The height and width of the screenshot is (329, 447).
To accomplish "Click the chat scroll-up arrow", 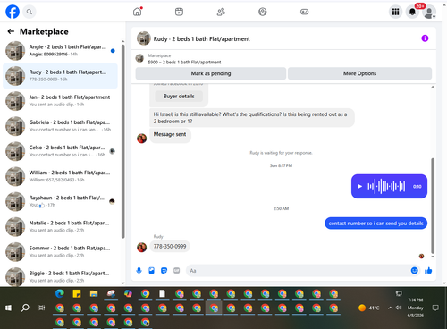I will tap(433, 87).
